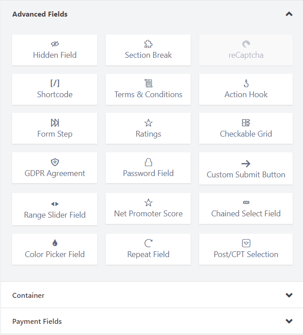Viewport: 303px width, 335px height.
Task: Add the Chained Select Field
Action: (246, 209)
